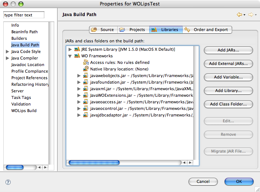The width and height of the screenshot is (260, 192).
Task: Click the Libraries tab books icon
Action: [154, 30]
